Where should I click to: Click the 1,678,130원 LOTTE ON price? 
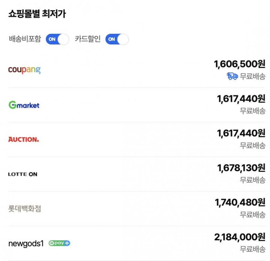pos(241,168)
